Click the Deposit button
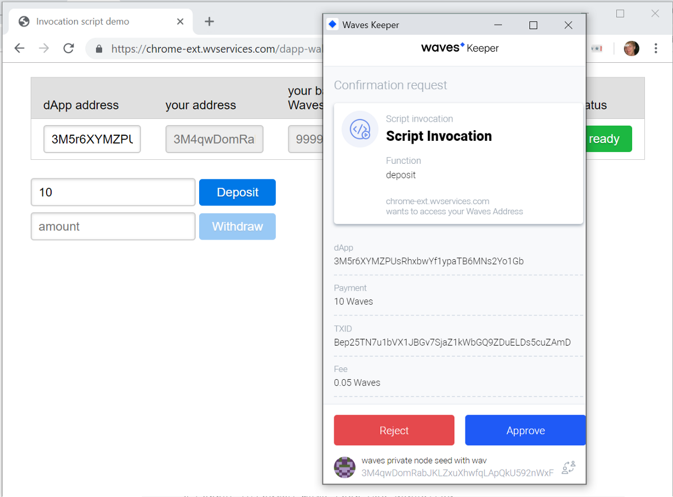673x497 pixels. click(x=237, y=192)
